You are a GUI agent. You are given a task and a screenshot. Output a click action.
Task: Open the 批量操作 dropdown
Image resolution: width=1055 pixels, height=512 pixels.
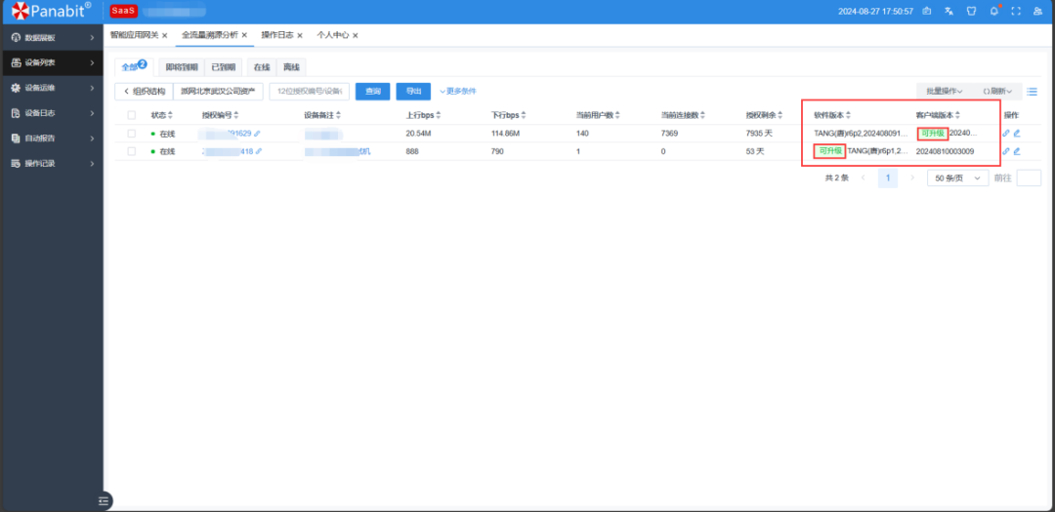(944, 92)
